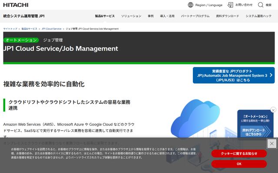Open the ソリューション menu
Image resolution: width=278 pixels, height=173 pixels.
click(x=131, y=16)
